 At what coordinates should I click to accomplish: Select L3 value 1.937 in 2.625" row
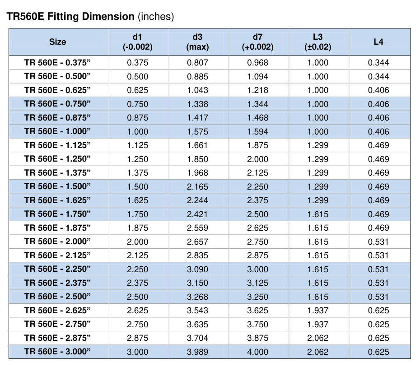(318, 311)
